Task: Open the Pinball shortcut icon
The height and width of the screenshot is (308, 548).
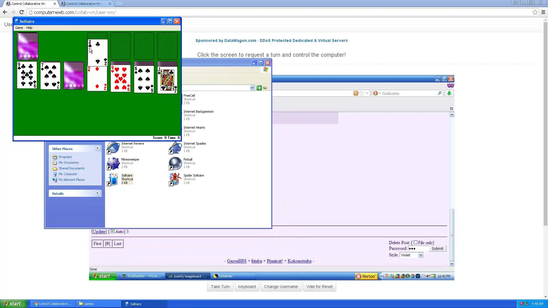Action: pos(175,163)
